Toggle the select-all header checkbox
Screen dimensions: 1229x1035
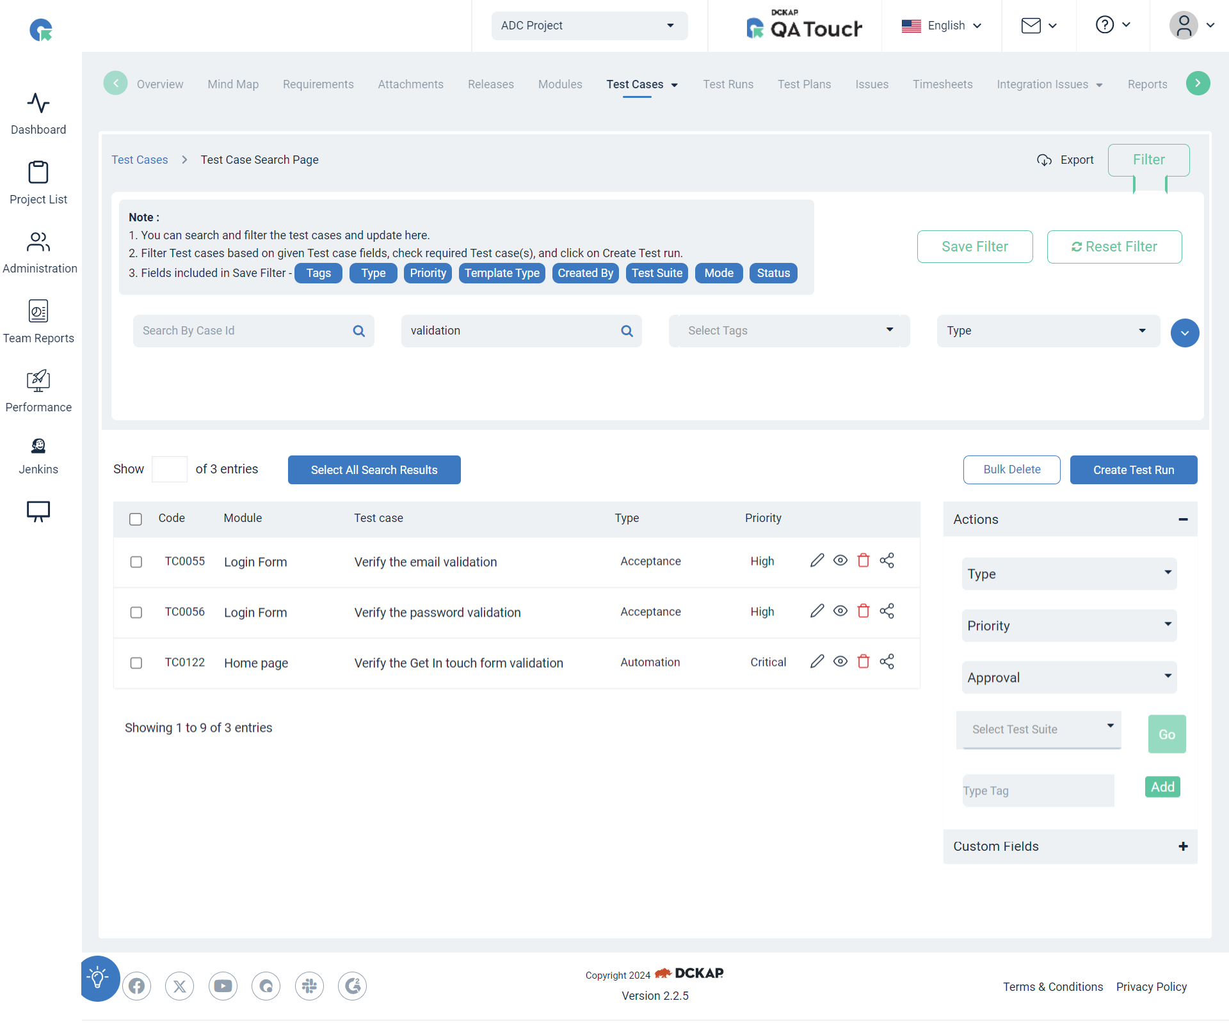point(136,519)
